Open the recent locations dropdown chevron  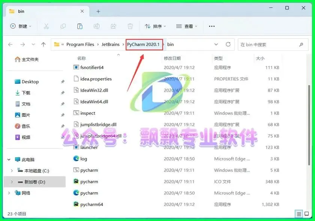pyautogui.click(x=33, y=44)
